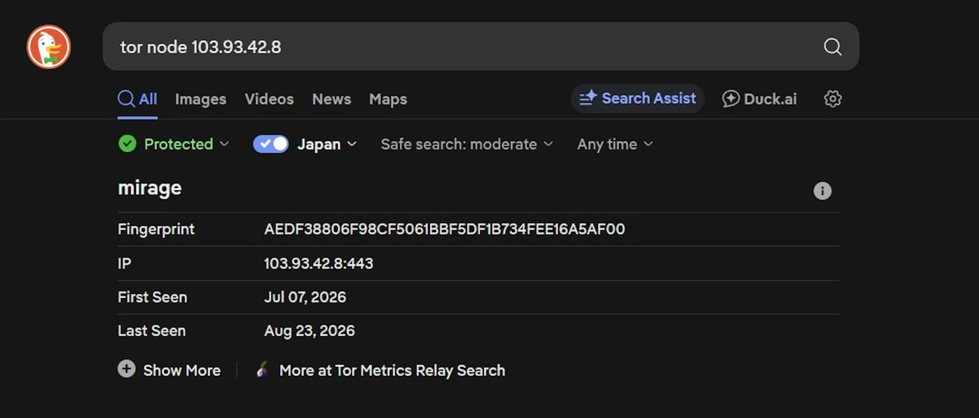This screenshot has width=979, height=418.
Task: Click the fingerprint value AEDF38806F98...
Action: tap(445, 229)
